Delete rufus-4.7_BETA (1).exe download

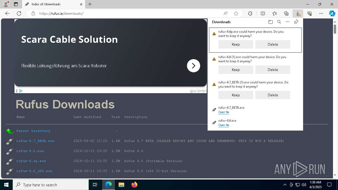click(273, 95)
